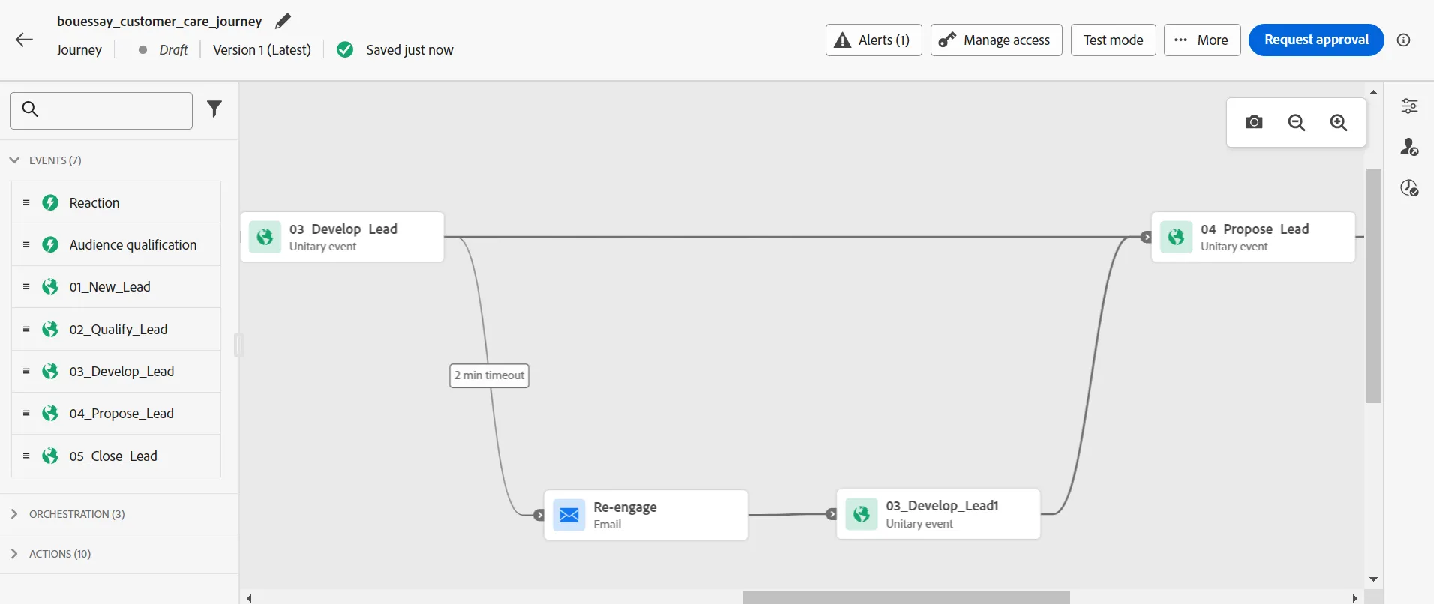Collapse the EVENTS (7) section

[14, 160]
